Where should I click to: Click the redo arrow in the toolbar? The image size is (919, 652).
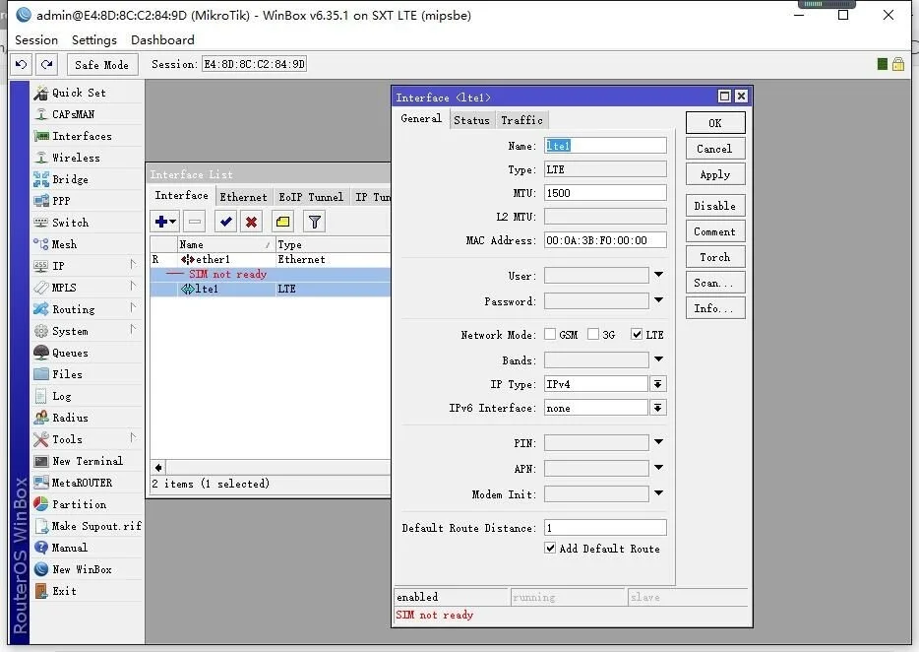tap(47, 65)
